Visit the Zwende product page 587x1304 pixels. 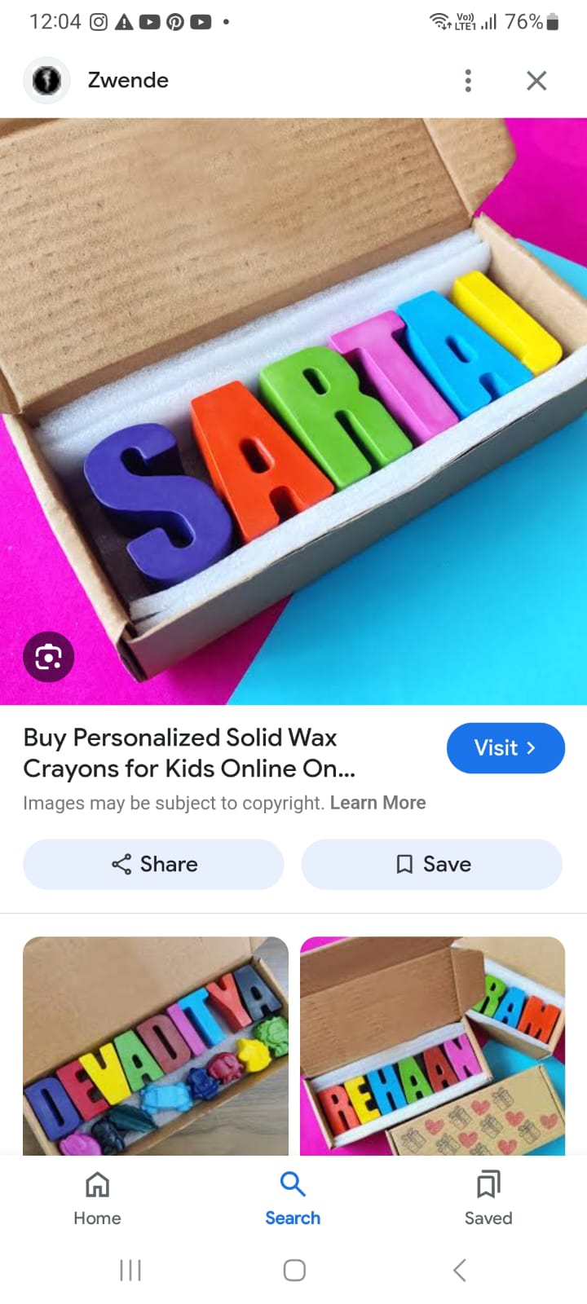[505, 748]
